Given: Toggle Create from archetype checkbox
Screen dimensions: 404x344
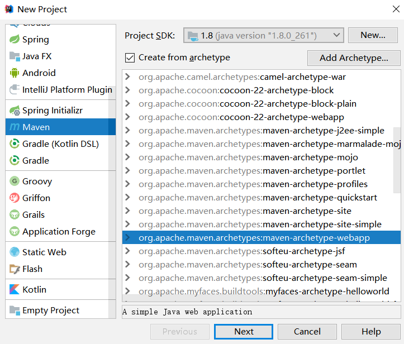Looking at the screenshot, I should [x=130, y=58].
